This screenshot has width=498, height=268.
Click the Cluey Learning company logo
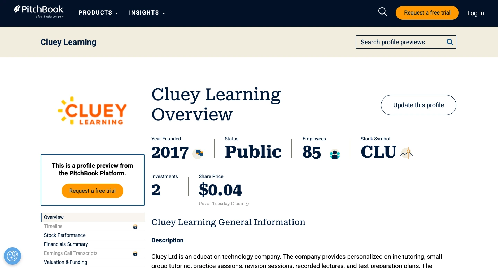(92, 111)
